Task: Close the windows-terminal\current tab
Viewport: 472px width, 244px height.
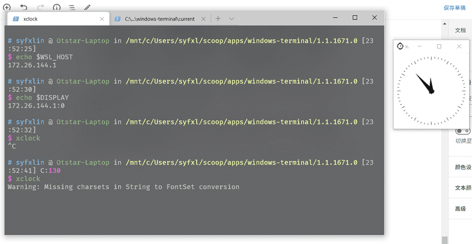Action: coord(203,19)
